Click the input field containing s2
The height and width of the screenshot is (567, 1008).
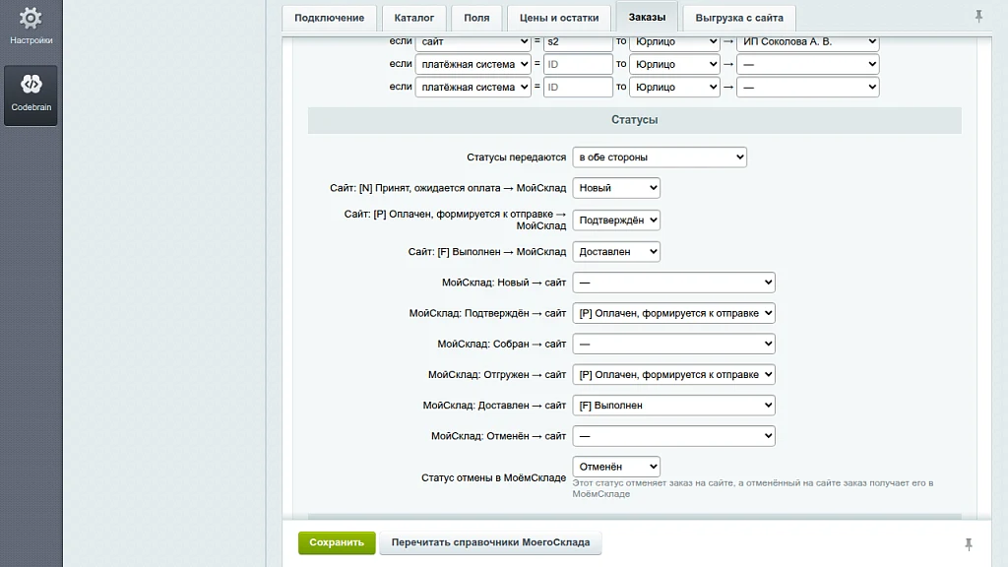578,41
